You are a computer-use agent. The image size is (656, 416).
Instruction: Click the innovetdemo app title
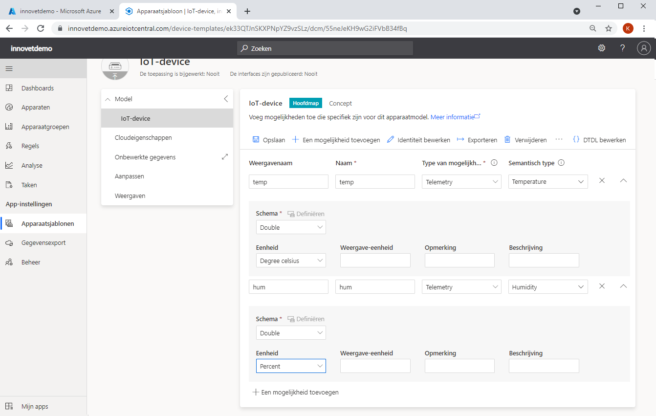point(31,48)
